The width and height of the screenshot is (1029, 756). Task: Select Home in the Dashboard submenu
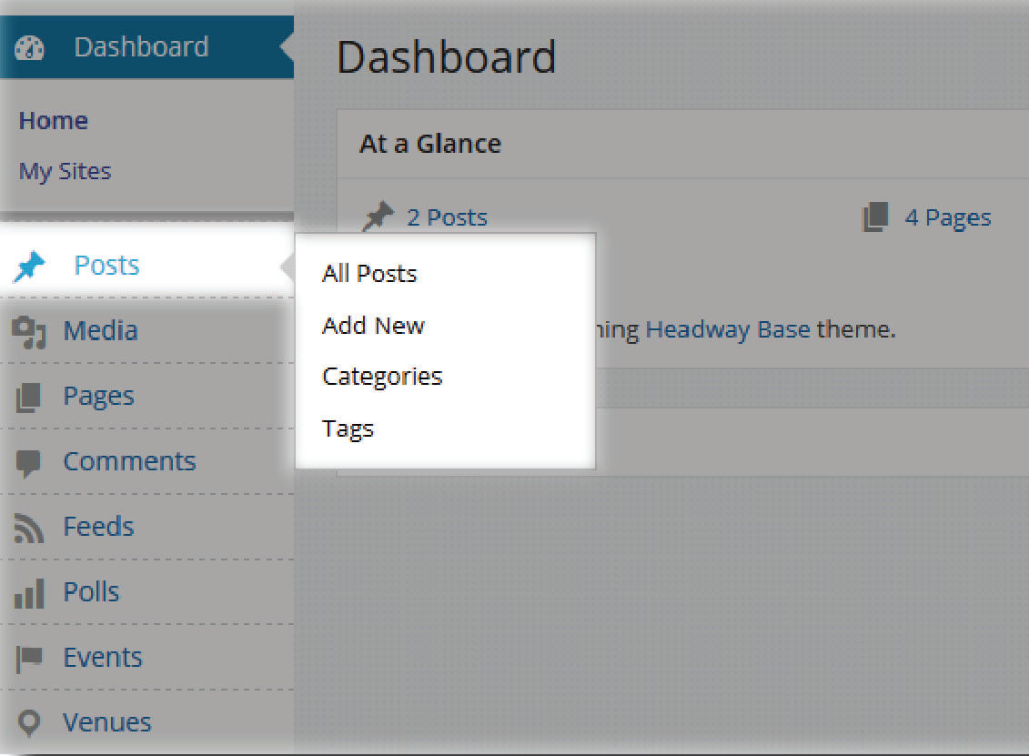click(54, 121)
